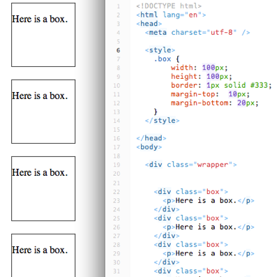Click the opening <body> tag
This screenshot has width=279, height=277.
(149, 147)
